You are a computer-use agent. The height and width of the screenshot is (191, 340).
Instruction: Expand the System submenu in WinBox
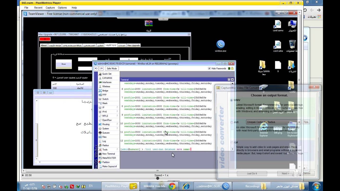(117, 128)
